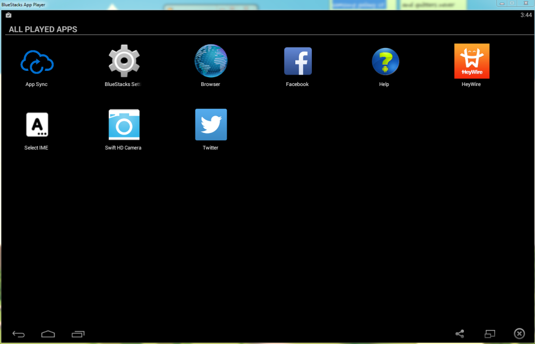Tap the Android back arrow button
The width and height of the screenshot is (535, 344).
[18, 334]
